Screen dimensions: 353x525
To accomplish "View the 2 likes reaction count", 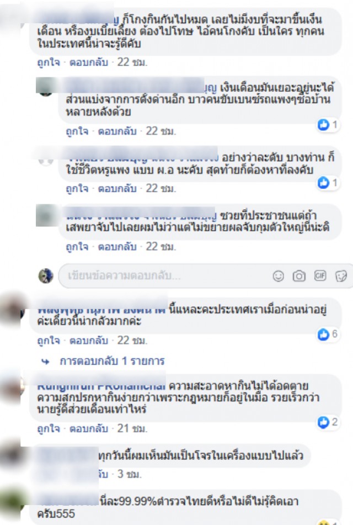I will (x=328, y=422).
